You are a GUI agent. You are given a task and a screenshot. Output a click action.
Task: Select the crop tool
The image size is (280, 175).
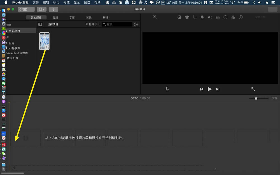tap(195, 17)
